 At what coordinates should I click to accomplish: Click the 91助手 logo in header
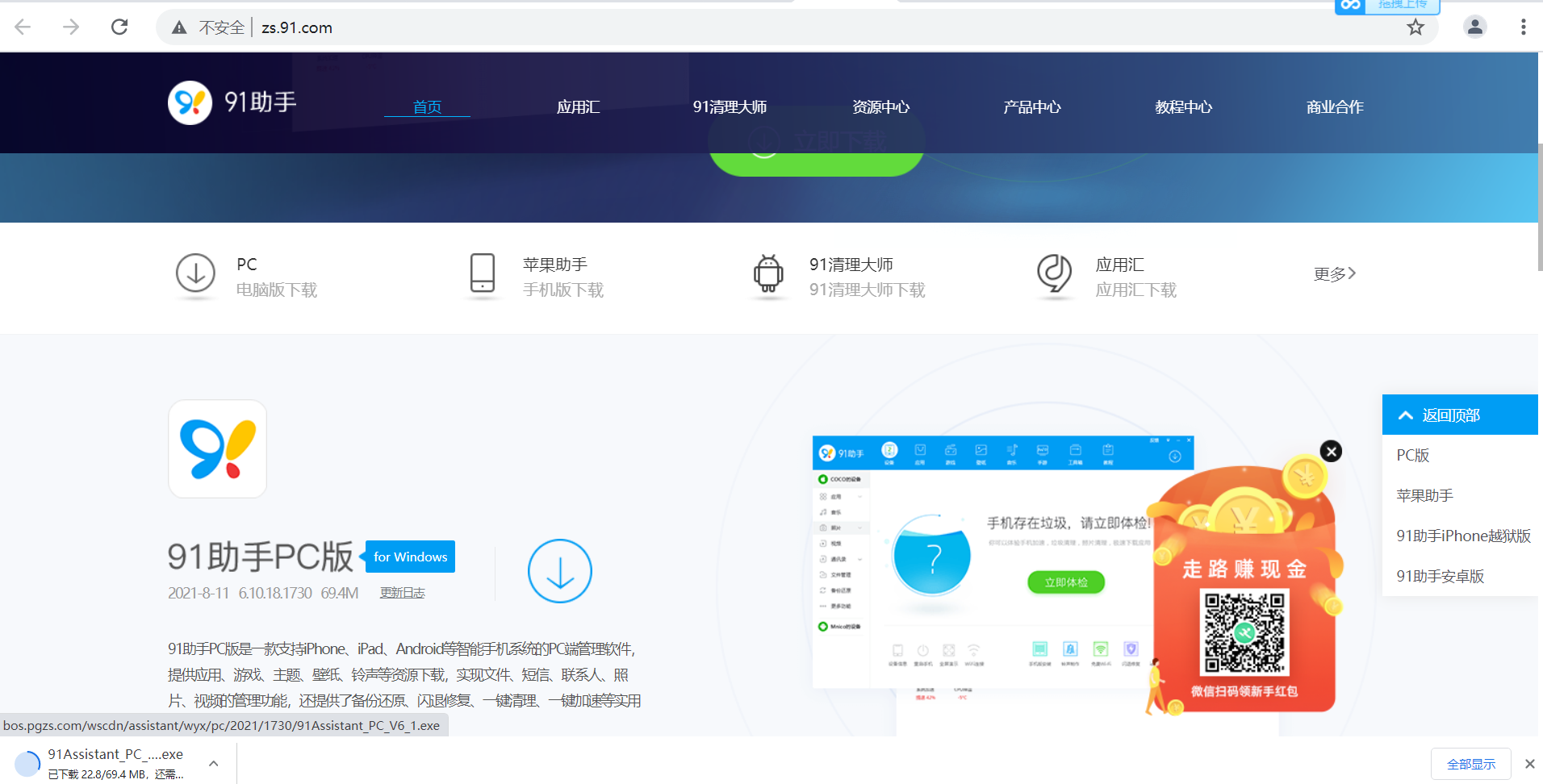coord(232,102)
